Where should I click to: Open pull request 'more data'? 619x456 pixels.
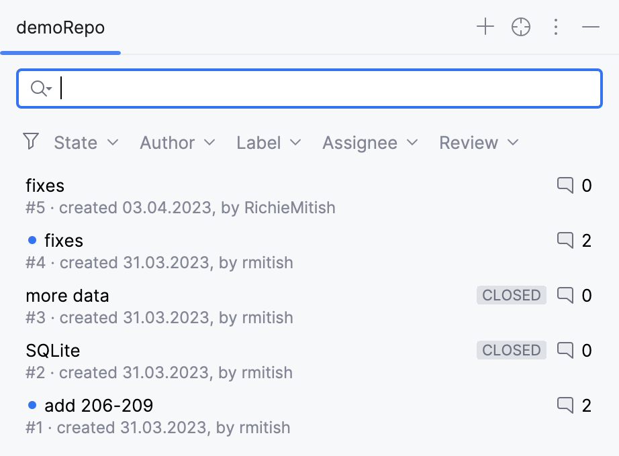(67, 295)
